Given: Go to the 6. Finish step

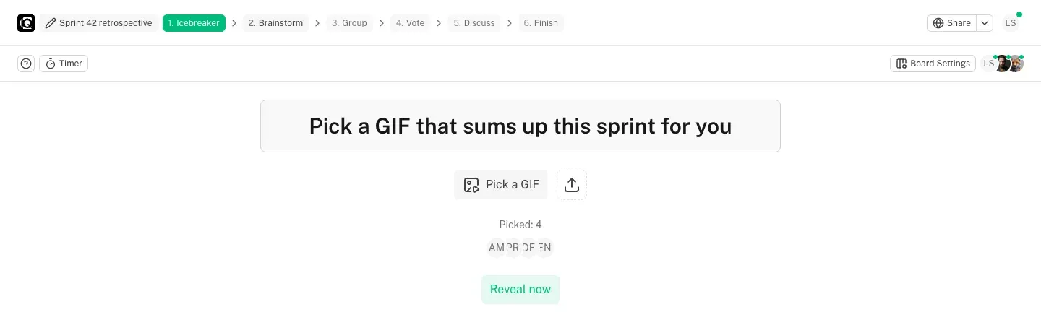Looking at the screenshot, I should tap(541, 23).
